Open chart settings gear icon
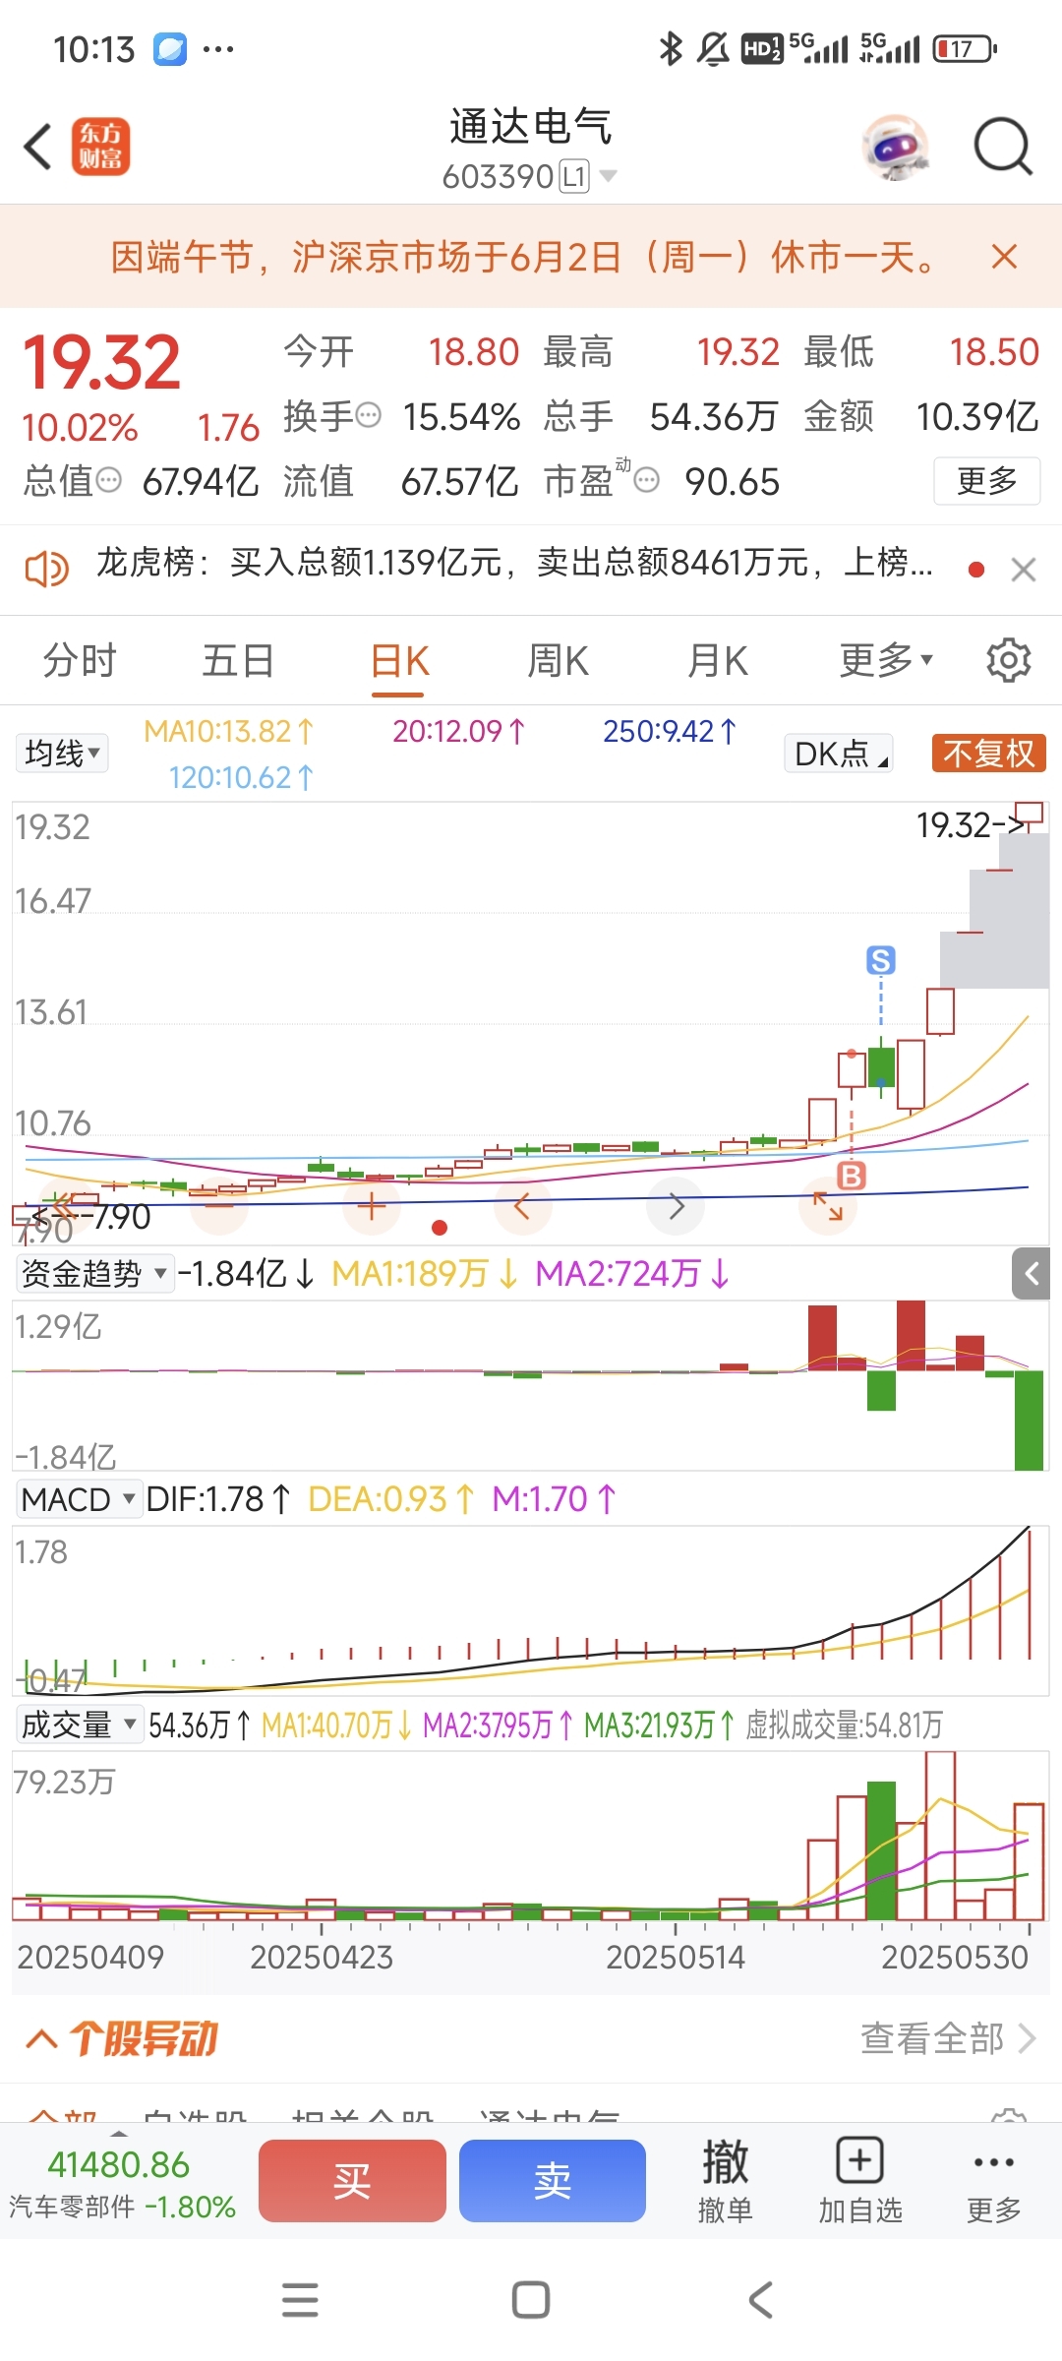 click(x=1009, y=660)
